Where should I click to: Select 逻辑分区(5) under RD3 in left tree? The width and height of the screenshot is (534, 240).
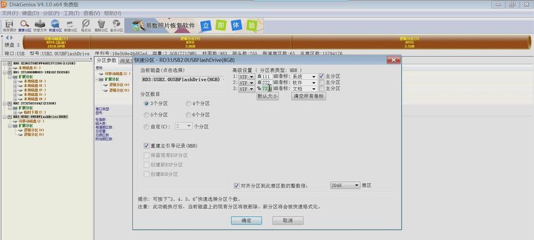(34, 134)
